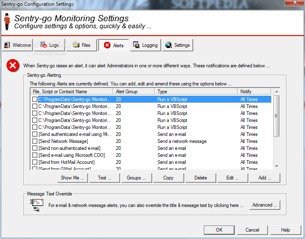305x239 pixels.
Task: Click the red X Alerts tab icon
Action: pos(107,45)
